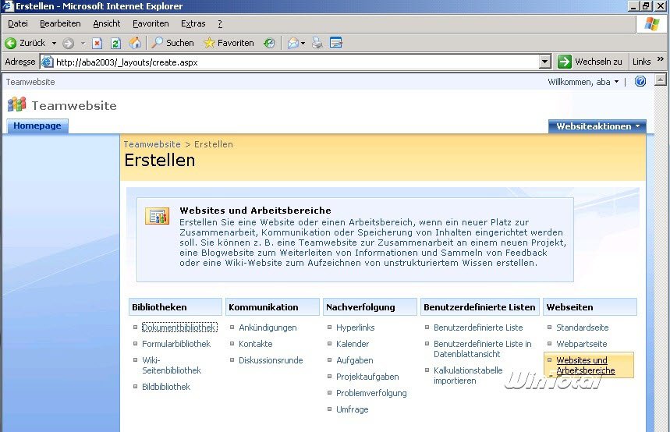The width and height of the screenshot is (670, 432).
Task: Click the blue help question mark icon
Action: pos(640,81)
